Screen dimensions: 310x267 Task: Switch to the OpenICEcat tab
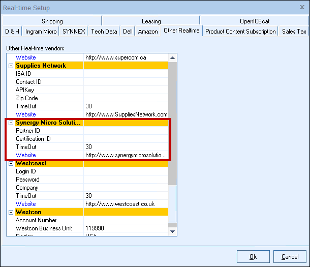(255, 21)
